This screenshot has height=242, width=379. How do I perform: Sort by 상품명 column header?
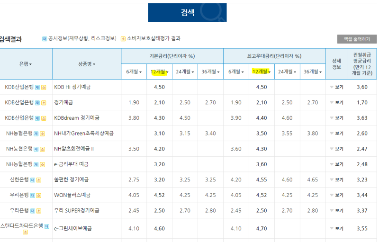(x=87, y=64)
